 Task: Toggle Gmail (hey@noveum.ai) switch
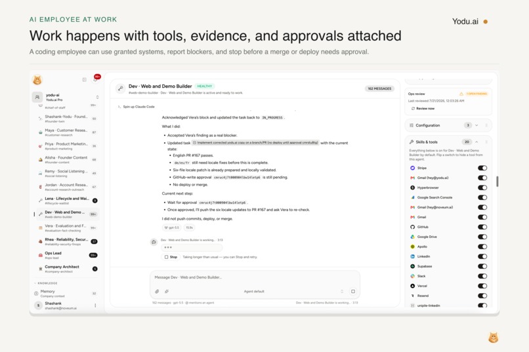[482, 207]
